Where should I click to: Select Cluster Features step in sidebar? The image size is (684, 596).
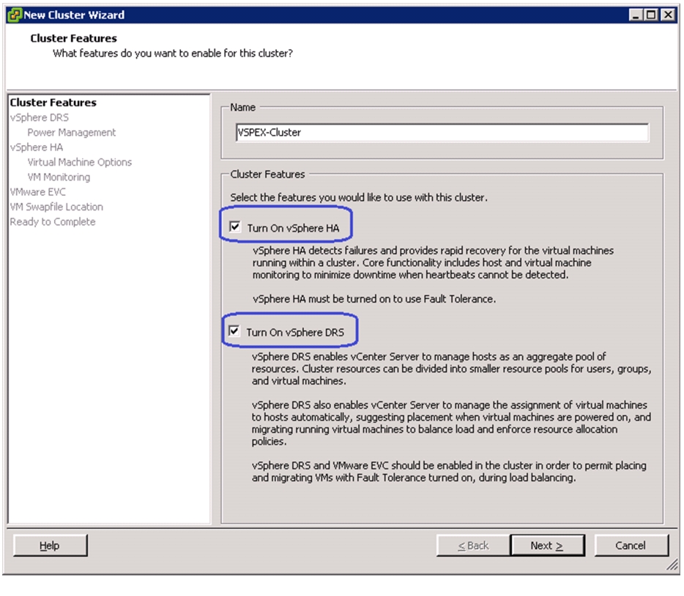click(53, 102)
